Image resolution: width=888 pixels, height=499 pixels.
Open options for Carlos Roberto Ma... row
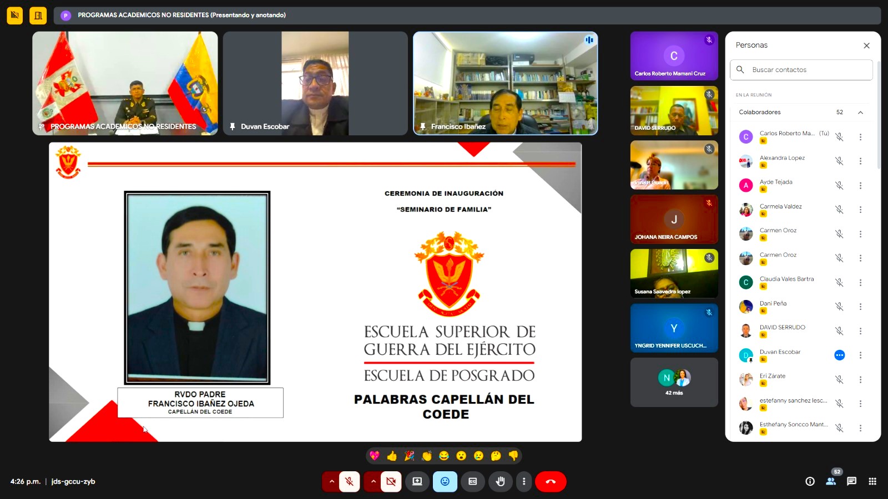coord(860,137)
